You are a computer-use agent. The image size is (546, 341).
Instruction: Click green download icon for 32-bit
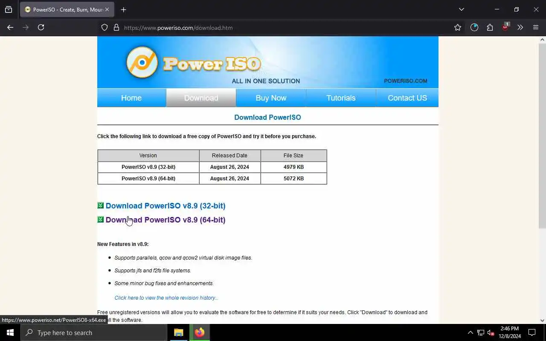[100, 205]
